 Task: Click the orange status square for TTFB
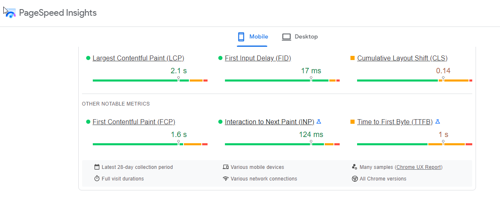coord(353,122)
